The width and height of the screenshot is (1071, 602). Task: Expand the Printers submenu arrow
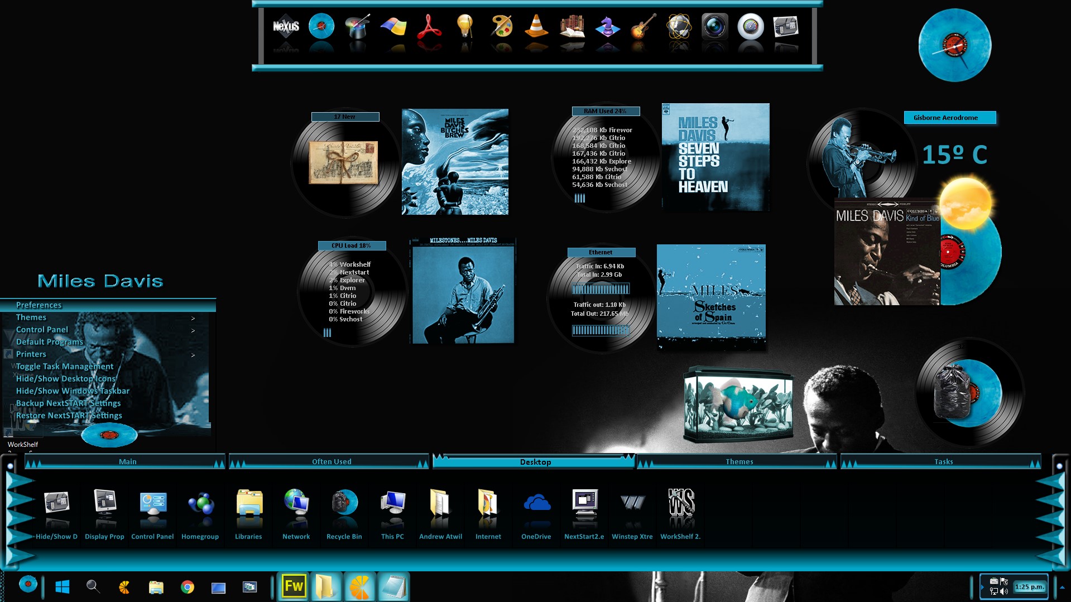click(x=193, y=355)
